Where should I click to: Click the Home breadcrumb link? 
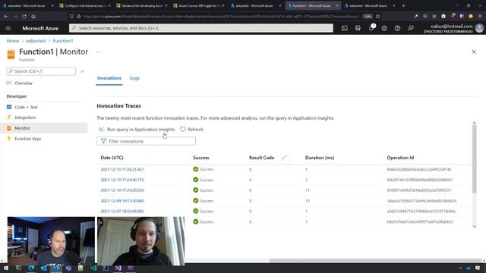click(13, 41)
